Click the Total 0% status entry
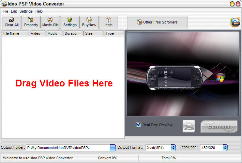The height and width of the screenshot is (163, 242). coord(169,158)
